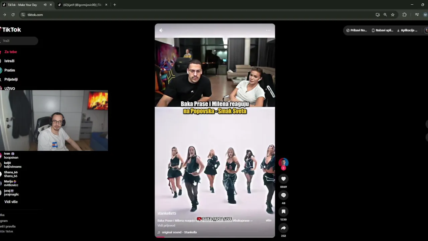Open the video more options menu
The width and height of the screenshot is (428, 241).
point(268,30)
